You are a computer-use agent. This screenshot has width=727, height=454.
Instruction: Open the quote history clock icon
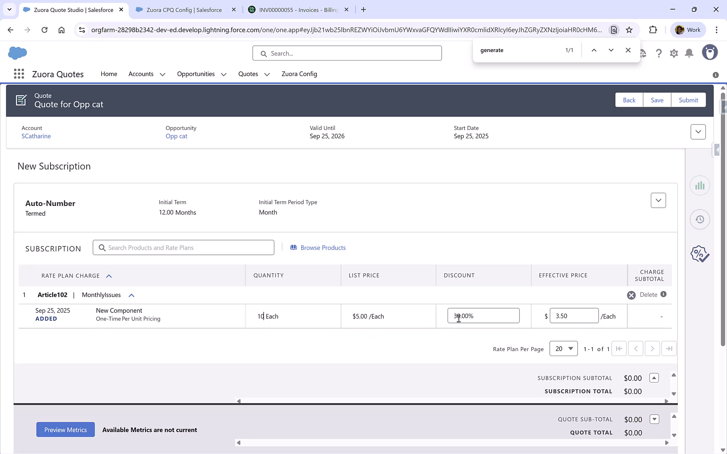tap(700, 219)
